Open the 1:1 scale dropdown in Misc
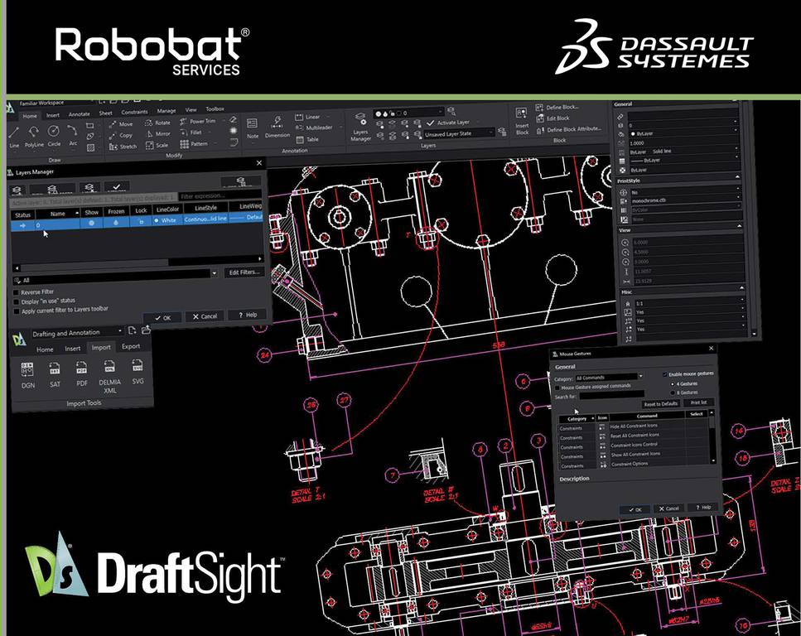Image resolution: width=801 pixels, height=636 pixels. [688, 303]
